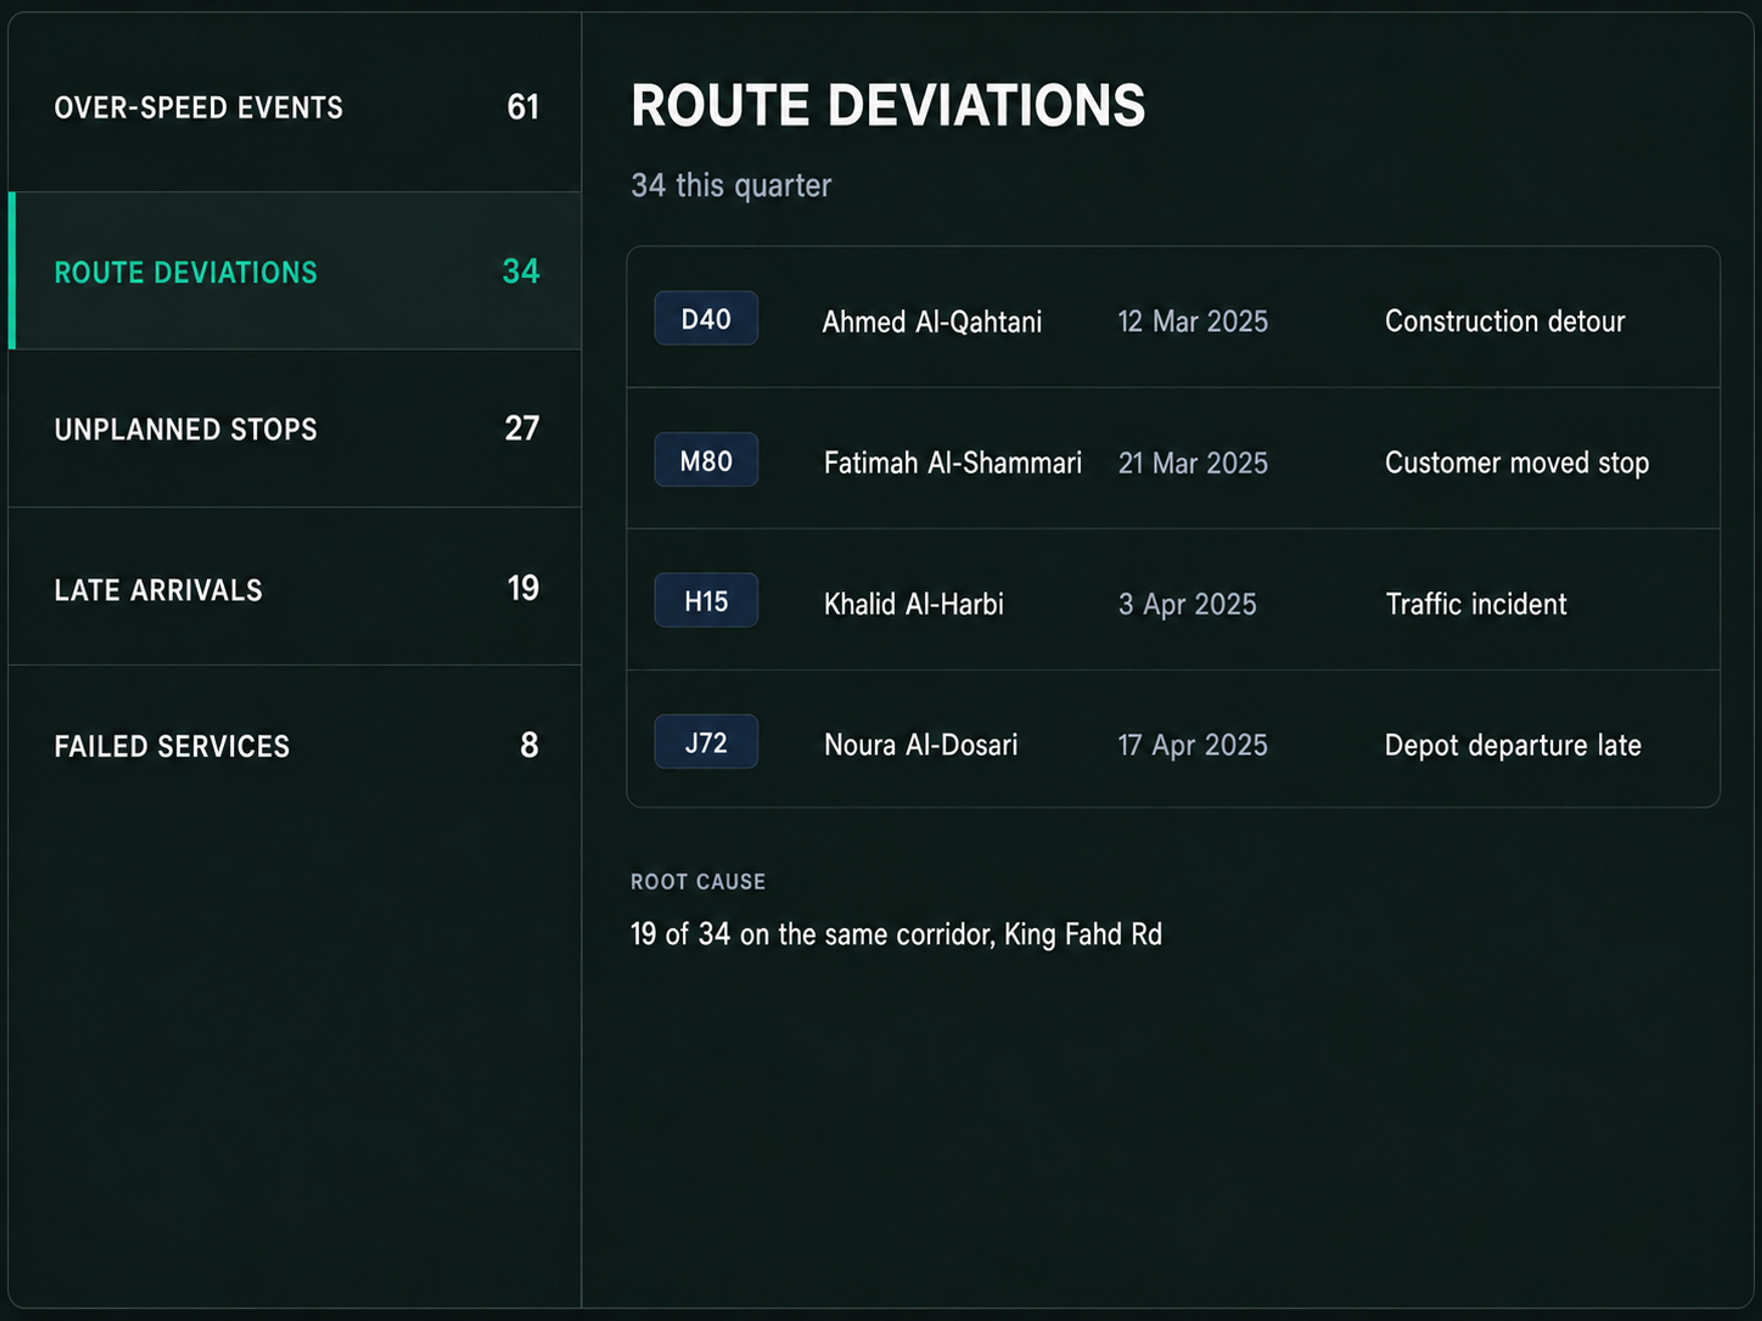Click the D40 vehicle badge

click(x=706, y=318)
